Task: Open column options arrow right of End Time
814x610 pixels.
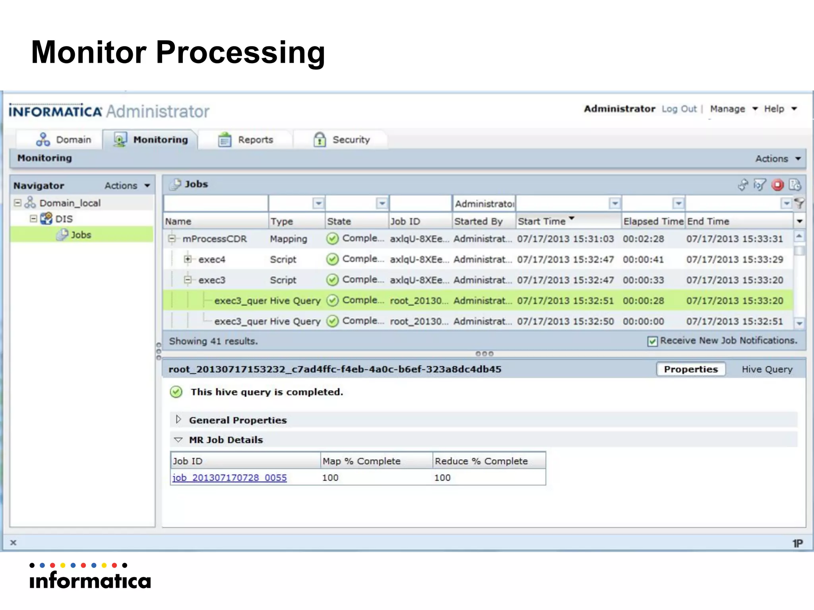Action: pos(799,221)
